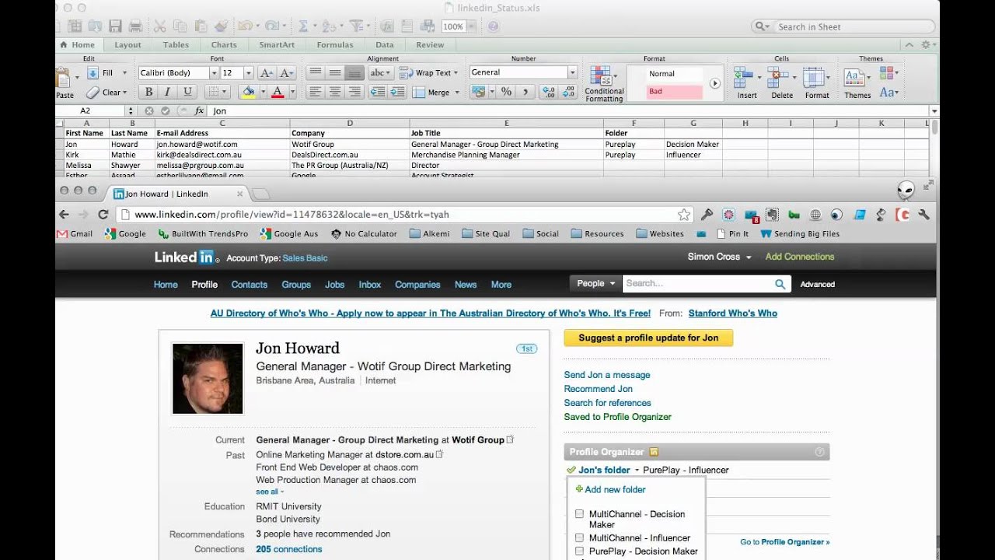Click Suggest a profile update for Jon
This screenshot has width=995, height=560.
click(x=648, y=338)
